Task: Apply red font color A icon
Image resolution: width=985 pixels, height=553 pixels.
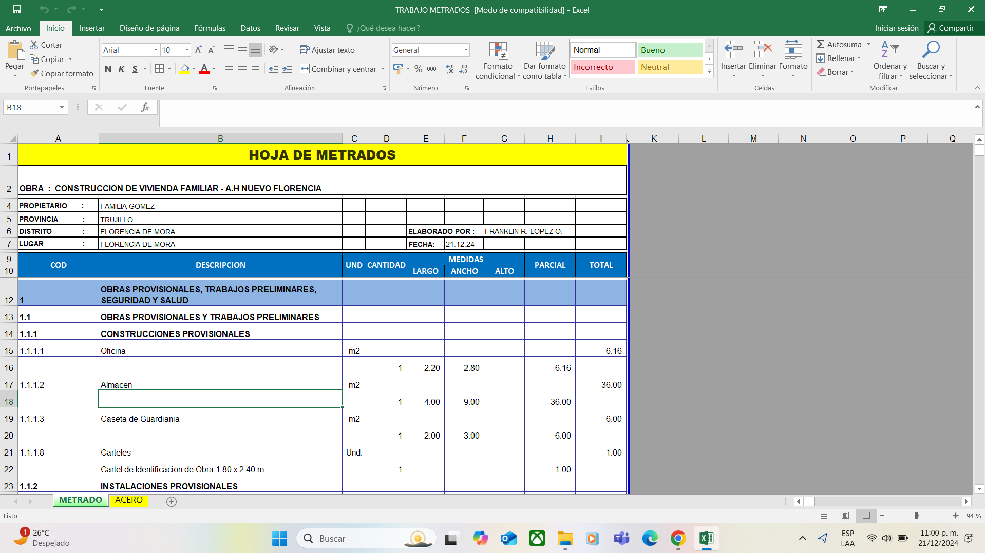Action: pyautogui.click(x=204, y=69)
